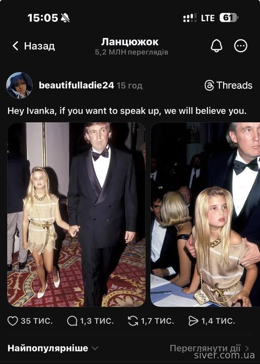Open the beautifulladie24 username link
260x364 pixels.
(76, 85)
